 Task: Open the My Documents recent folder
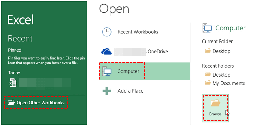click(225, 83)
